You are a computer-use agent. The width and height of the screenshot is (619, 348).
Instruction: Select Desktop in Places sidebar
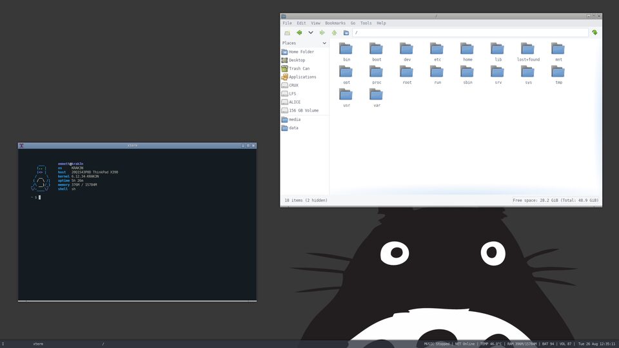pyautogui.click(x=304, y=60)
